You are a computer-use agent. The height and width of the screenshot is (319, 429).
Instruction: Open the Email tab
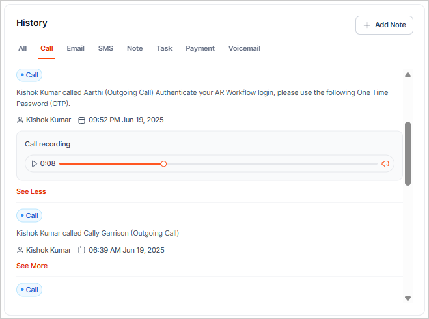pos(76,48)
